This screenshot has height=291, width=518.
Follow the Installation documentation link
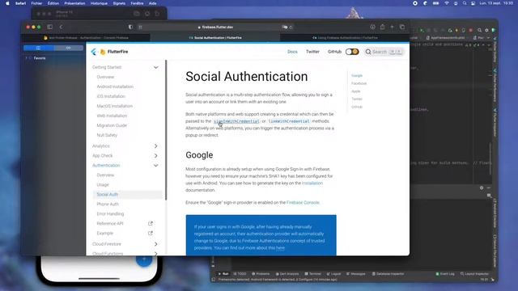tap(312, 183)
